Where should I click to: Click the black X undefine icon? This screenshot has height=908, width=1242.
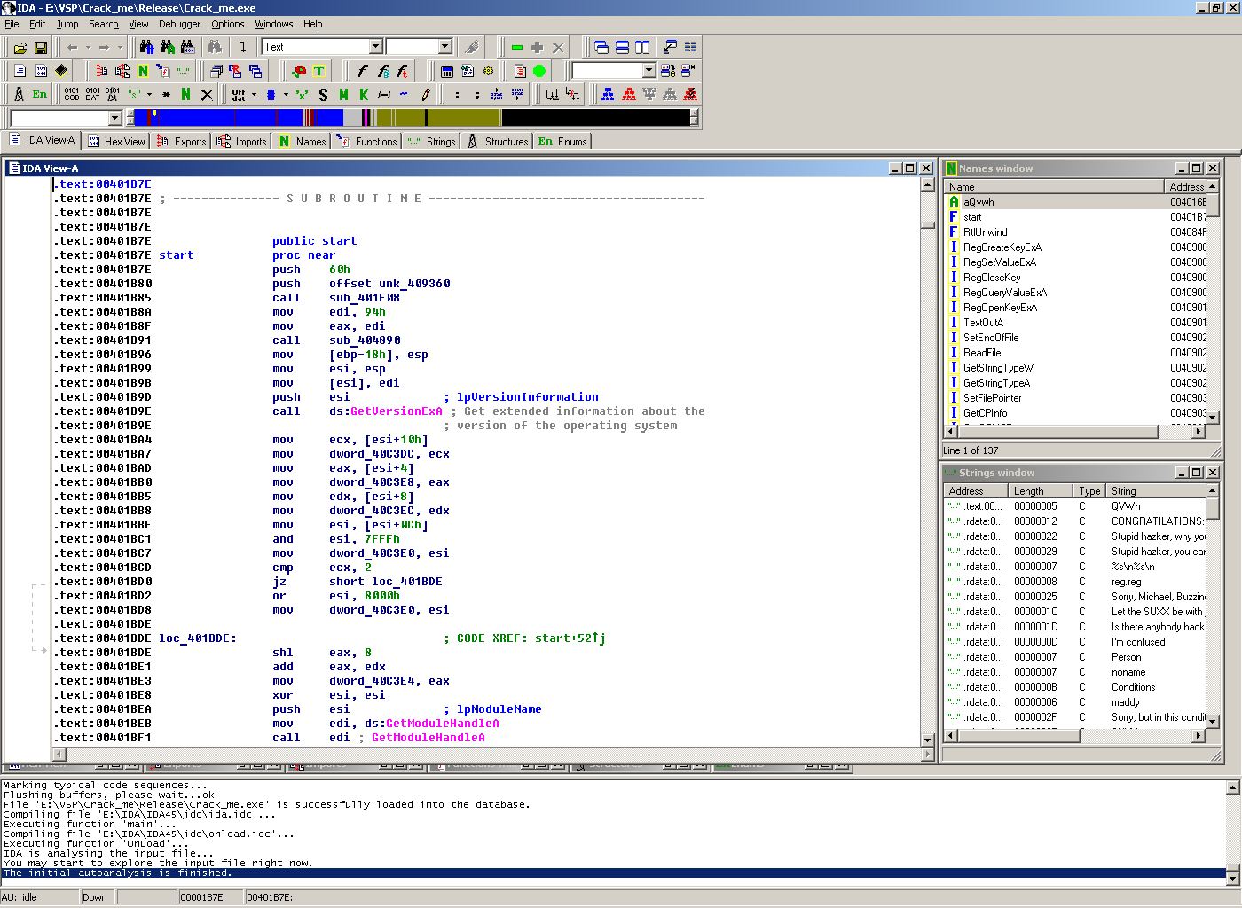pyautogui.click(x=207, y=94)
